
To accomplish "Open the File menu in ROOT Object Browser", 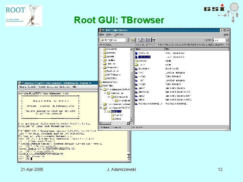I will [102, 35].
